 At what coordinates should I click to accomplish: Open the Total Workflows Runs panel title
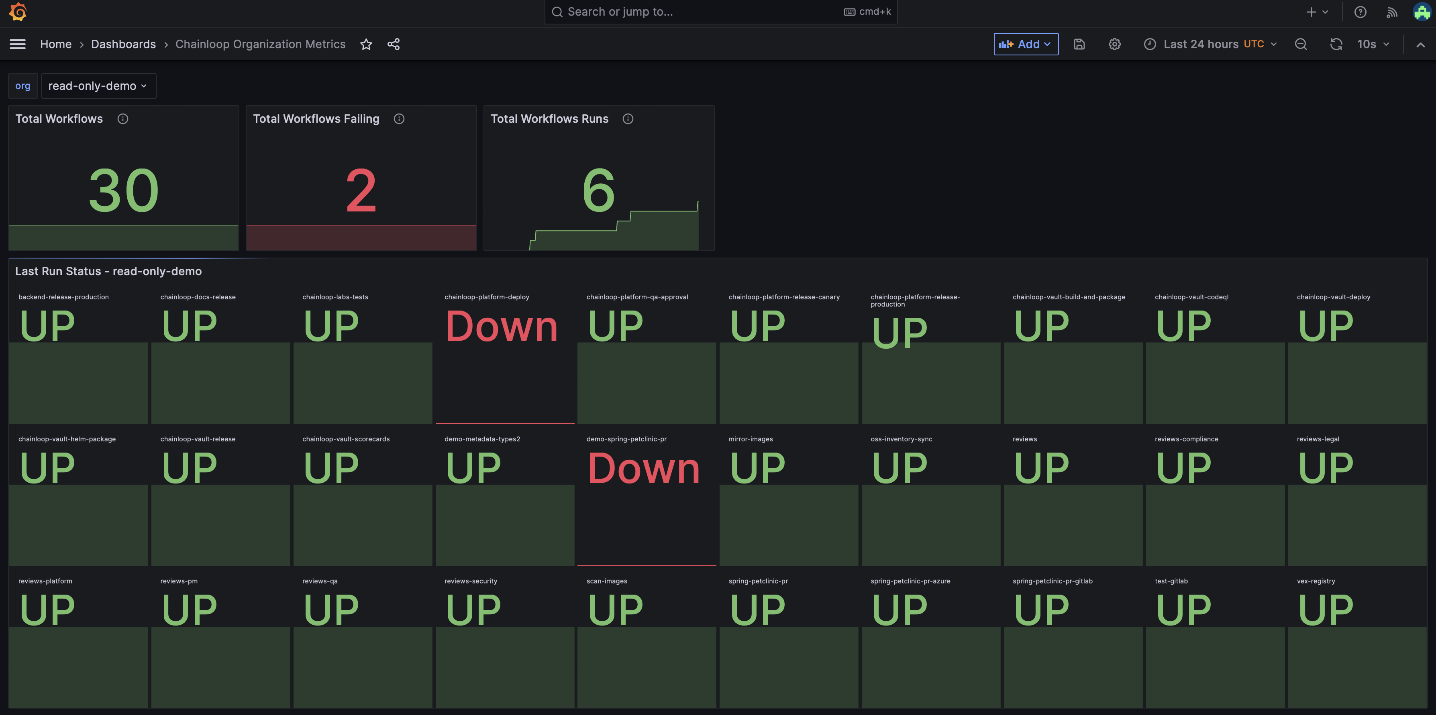(549, 119)
